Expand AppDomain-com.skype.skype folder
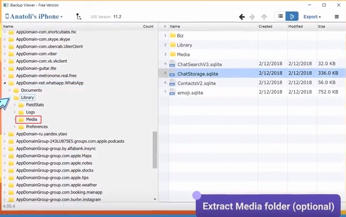Viewport: 346px width, 217px height. tap(5, 39)
